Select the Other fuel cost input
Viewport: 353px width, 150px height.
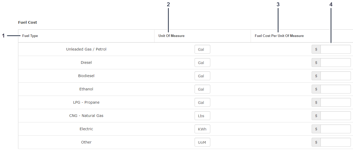point(335,142)
